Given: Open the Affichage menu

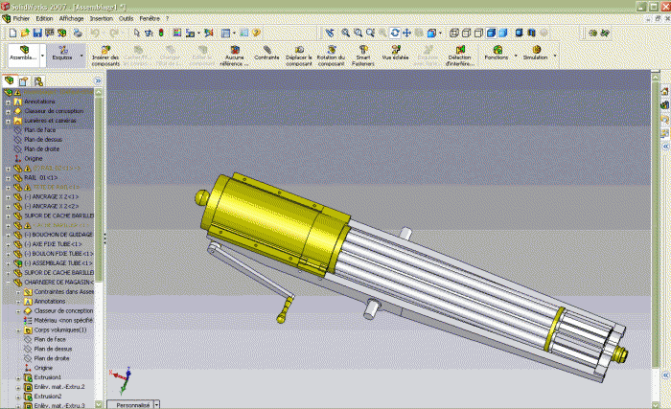Looking at the screenshot, I should [72, 18].
